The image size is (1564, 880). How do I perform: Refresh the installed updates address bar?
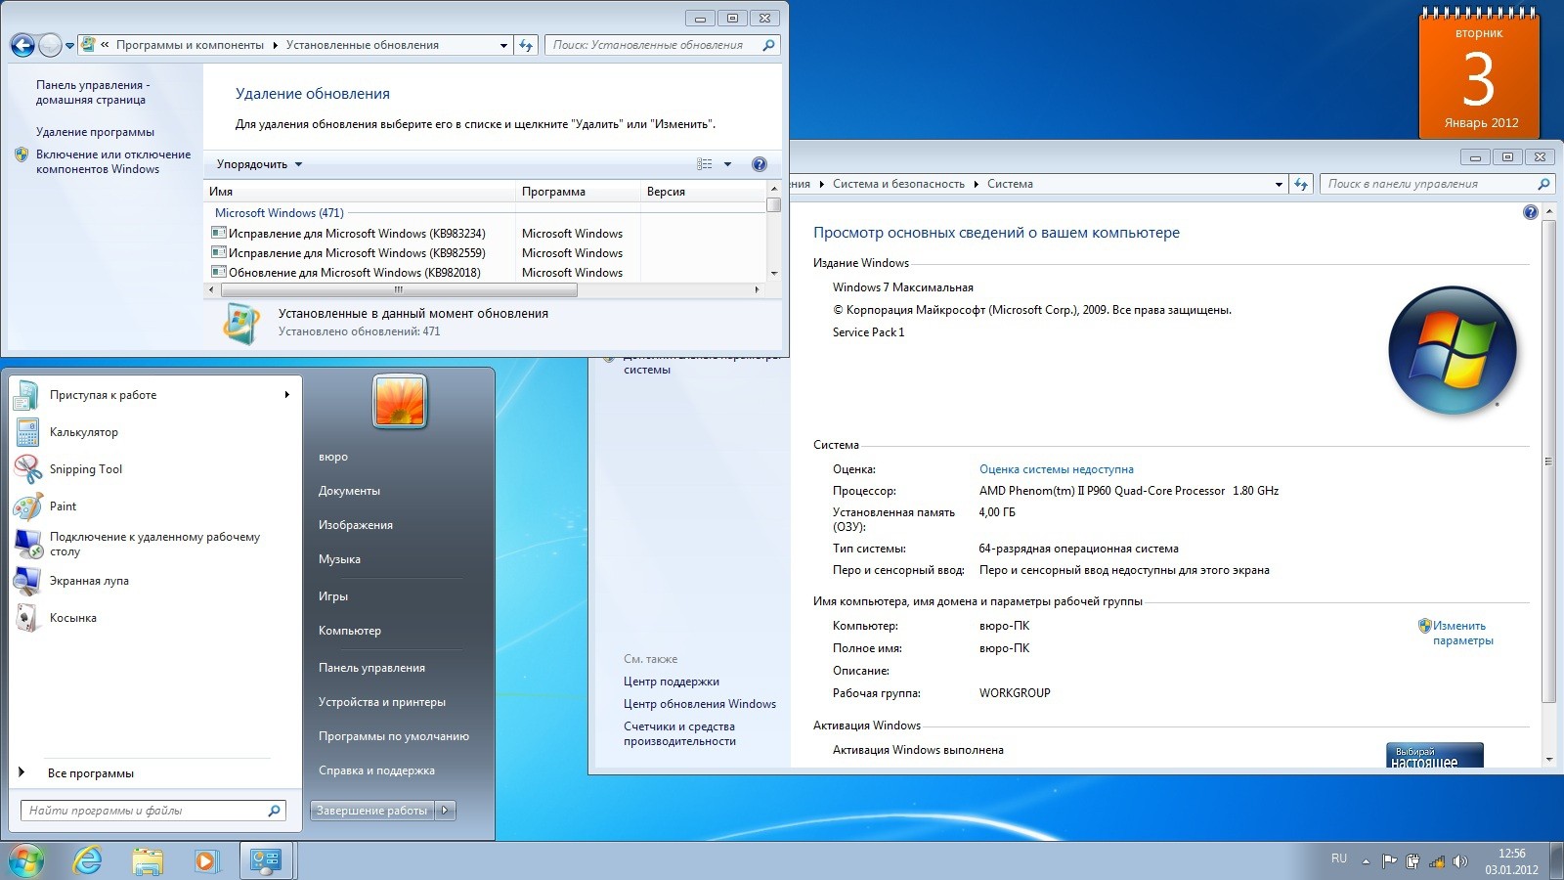tap(526, 45)
